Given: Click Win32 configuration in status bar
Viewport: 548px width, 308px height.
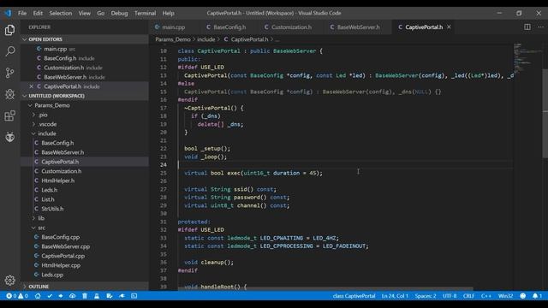Looking at the screenshot, I should pos(505,296).
